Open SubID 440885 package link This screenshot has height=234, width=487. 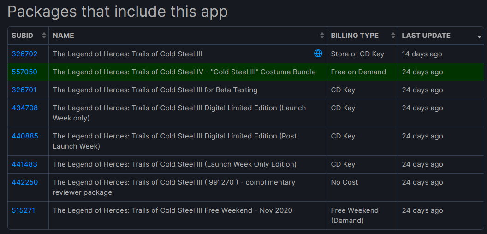tap(25, 136)
